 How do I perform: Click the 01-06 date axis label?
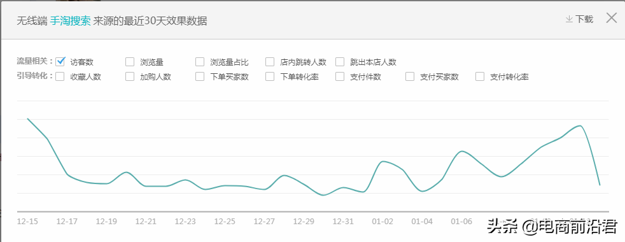(461, 222)
